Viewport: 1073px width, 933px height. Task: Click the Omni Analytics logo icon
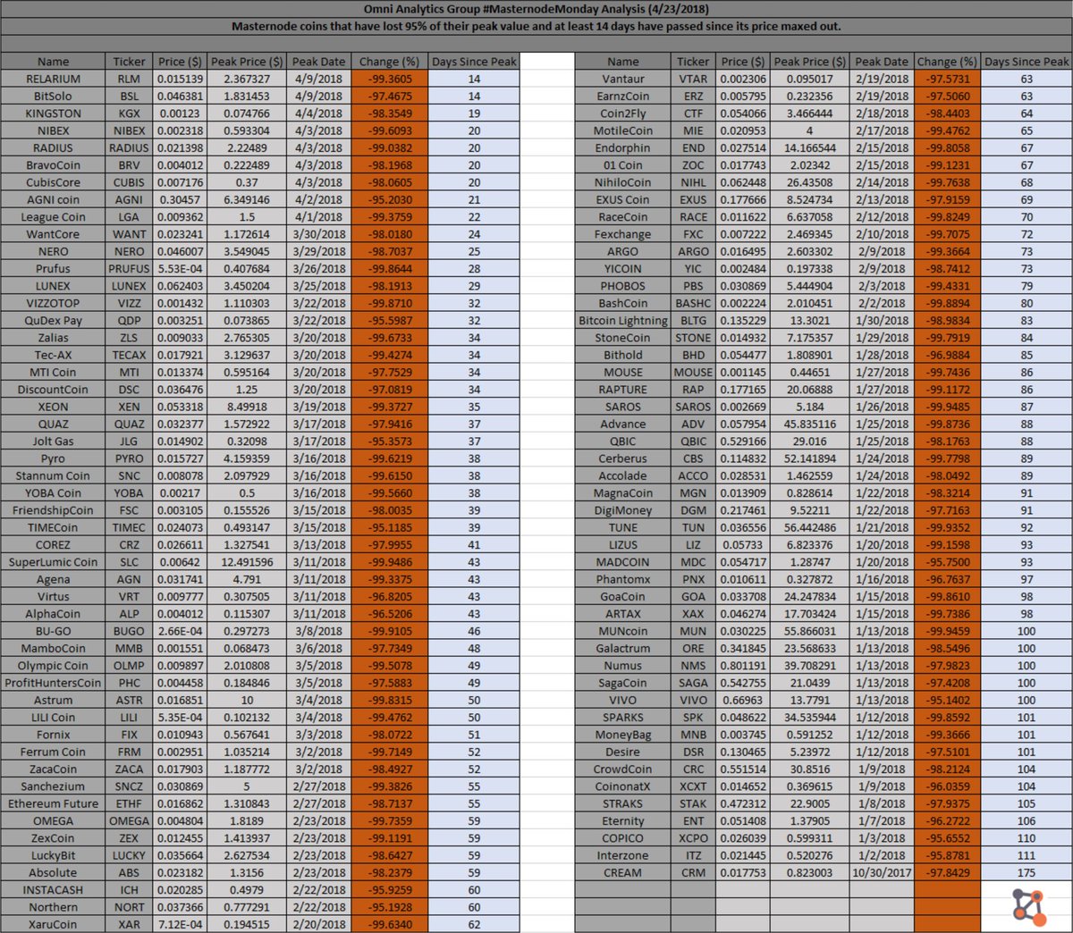1030,906
